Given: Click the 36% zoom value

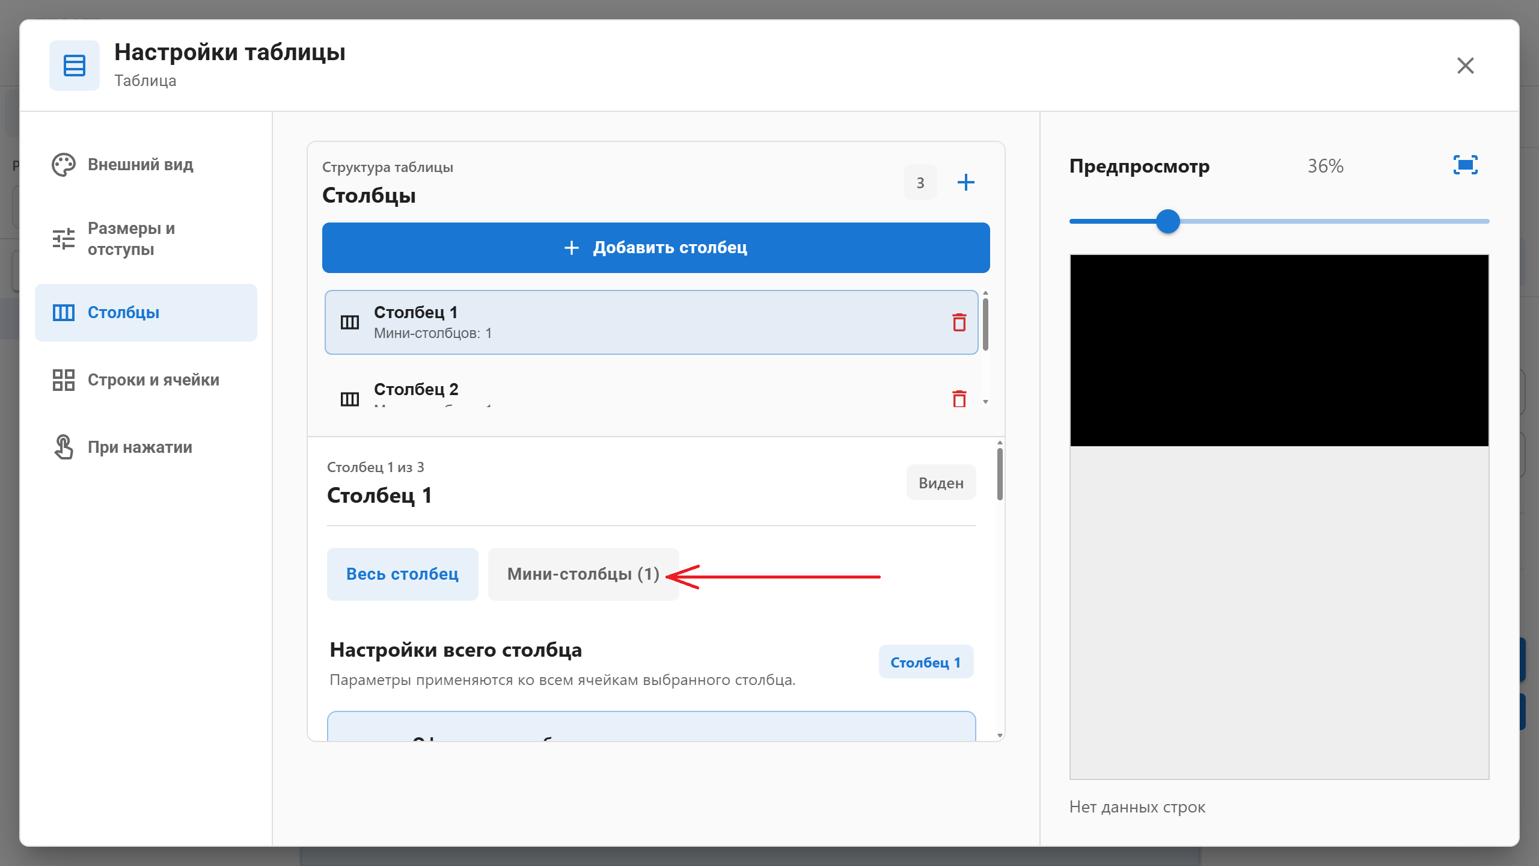Looking at the screenshot, I should coord(1326,166).
